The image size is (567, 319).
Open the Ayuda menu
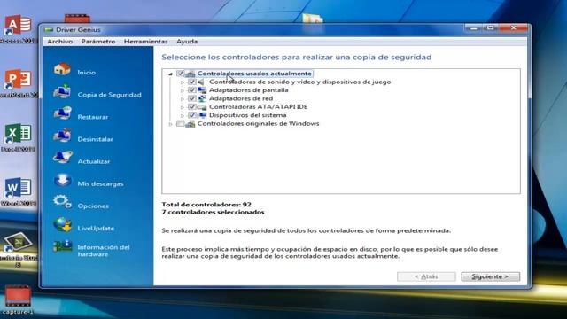coord(187,42)
